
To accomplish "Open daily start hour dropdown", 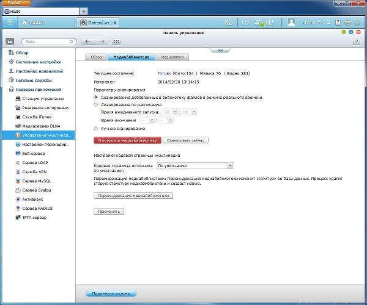I will tap(171, 112).
